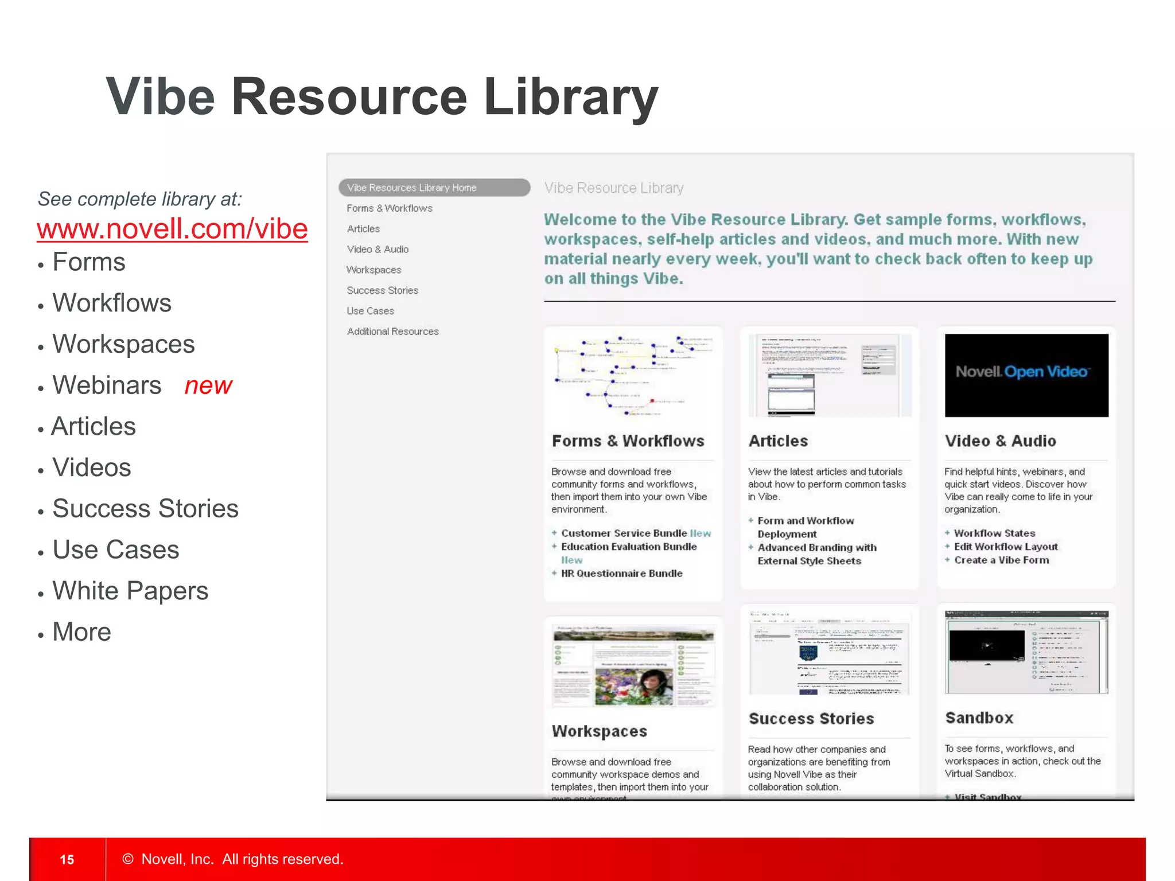The width and height of the screenshot is (1175, 881).
Task: Click the More bullet on the slide
Action: tap(81, 632)
